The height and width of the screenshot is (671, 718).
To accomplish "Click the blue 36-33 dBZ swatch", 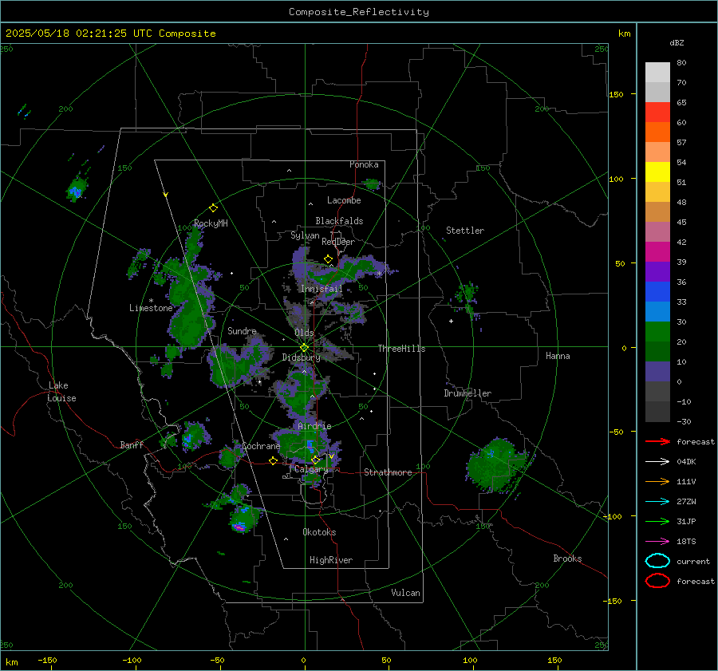I will point(657,292).
